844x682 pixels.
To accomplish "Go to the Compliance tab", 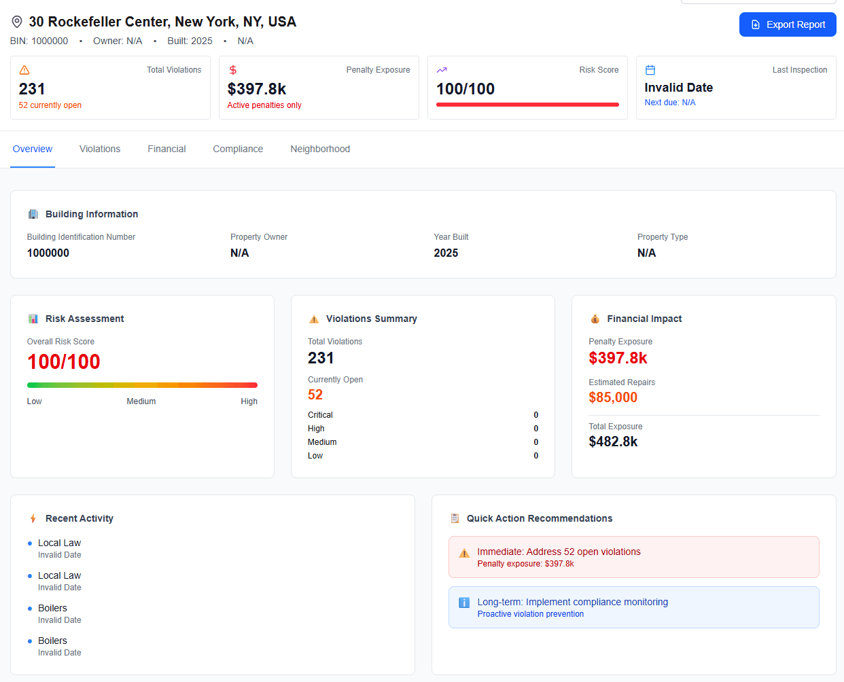I will 238,149.
